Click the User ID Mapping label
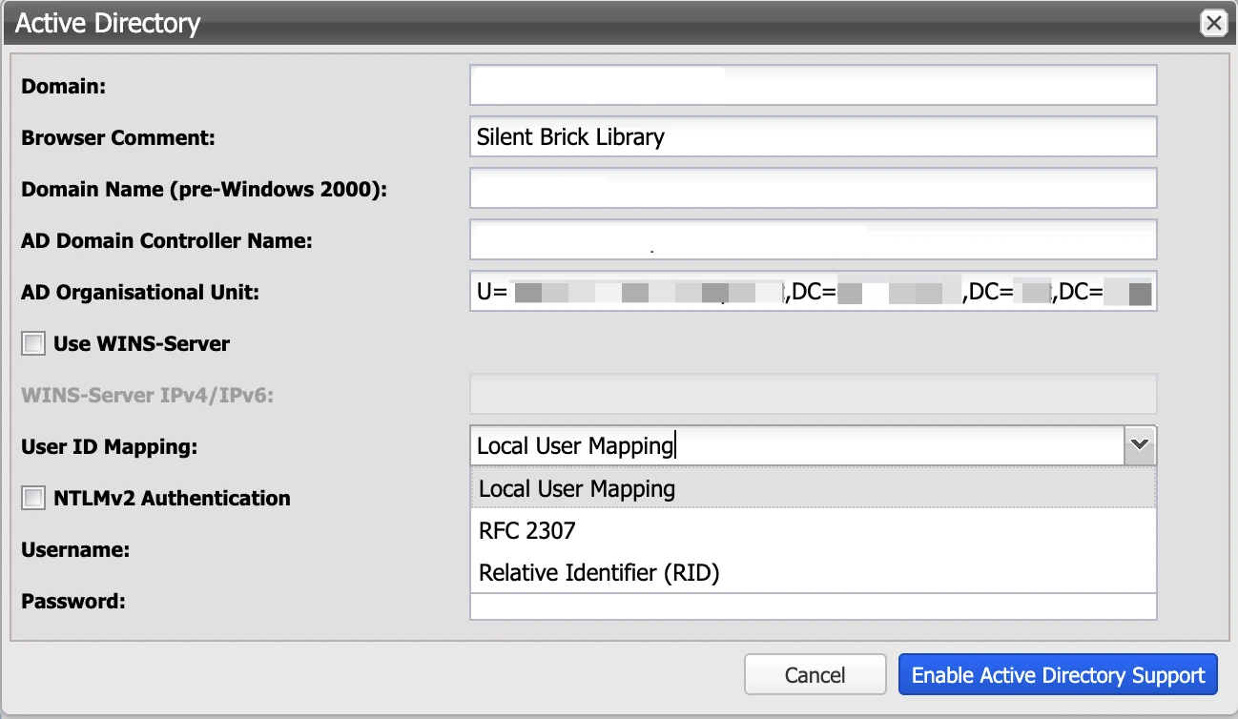Image resolution: width=1238 pixels, height=719 pixels. point(109,446)
